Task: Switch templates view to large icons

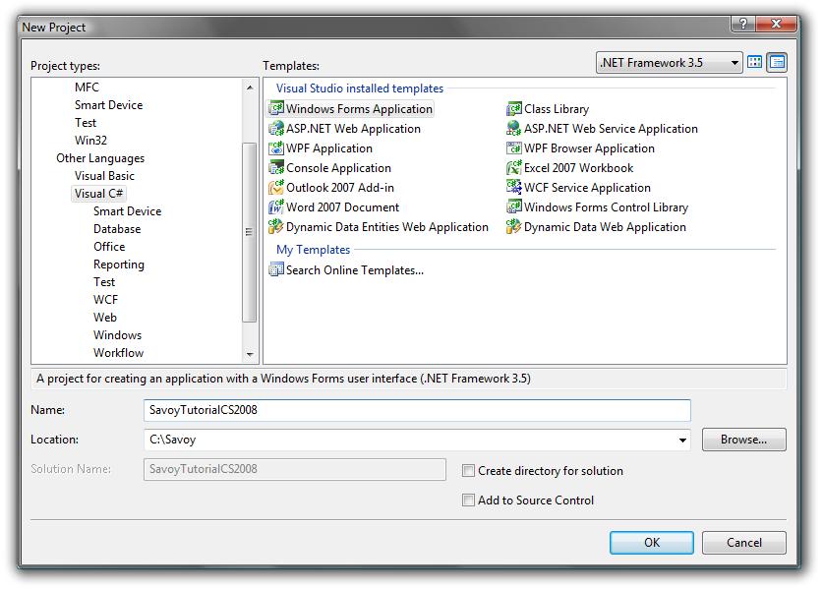Action: [x=755, y=63]
